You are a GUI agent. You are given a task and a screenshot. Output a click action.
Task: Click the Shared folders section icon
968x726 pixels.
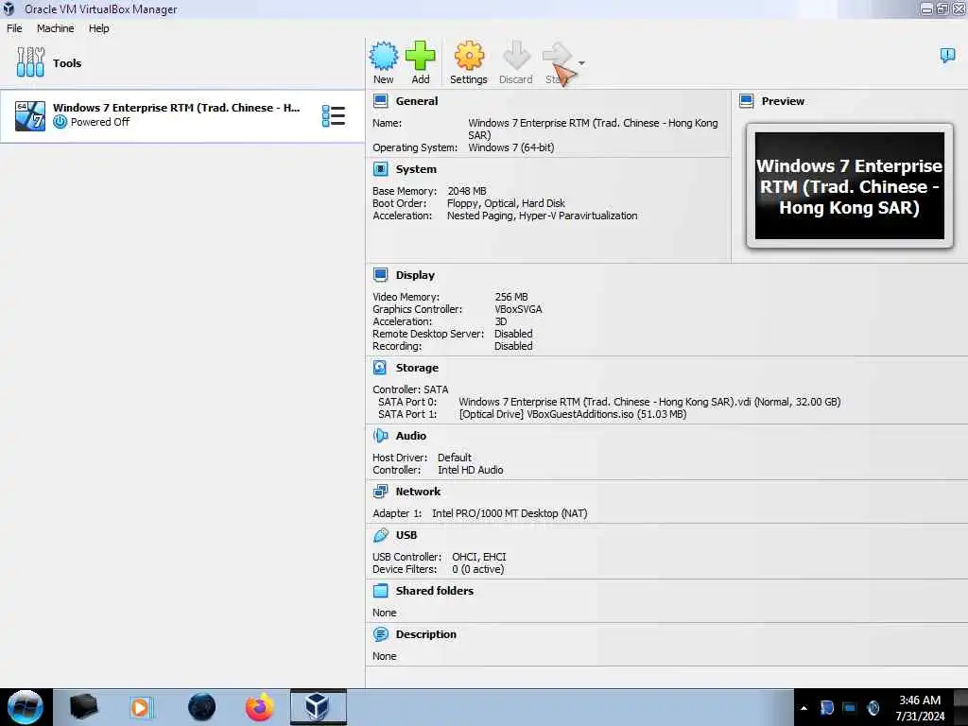click(381, 591)
